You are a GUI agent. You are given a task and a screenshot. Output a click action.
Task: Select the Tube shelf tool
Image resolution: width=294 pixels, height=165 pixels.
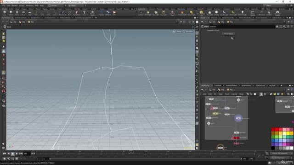(x=17, y=13)
